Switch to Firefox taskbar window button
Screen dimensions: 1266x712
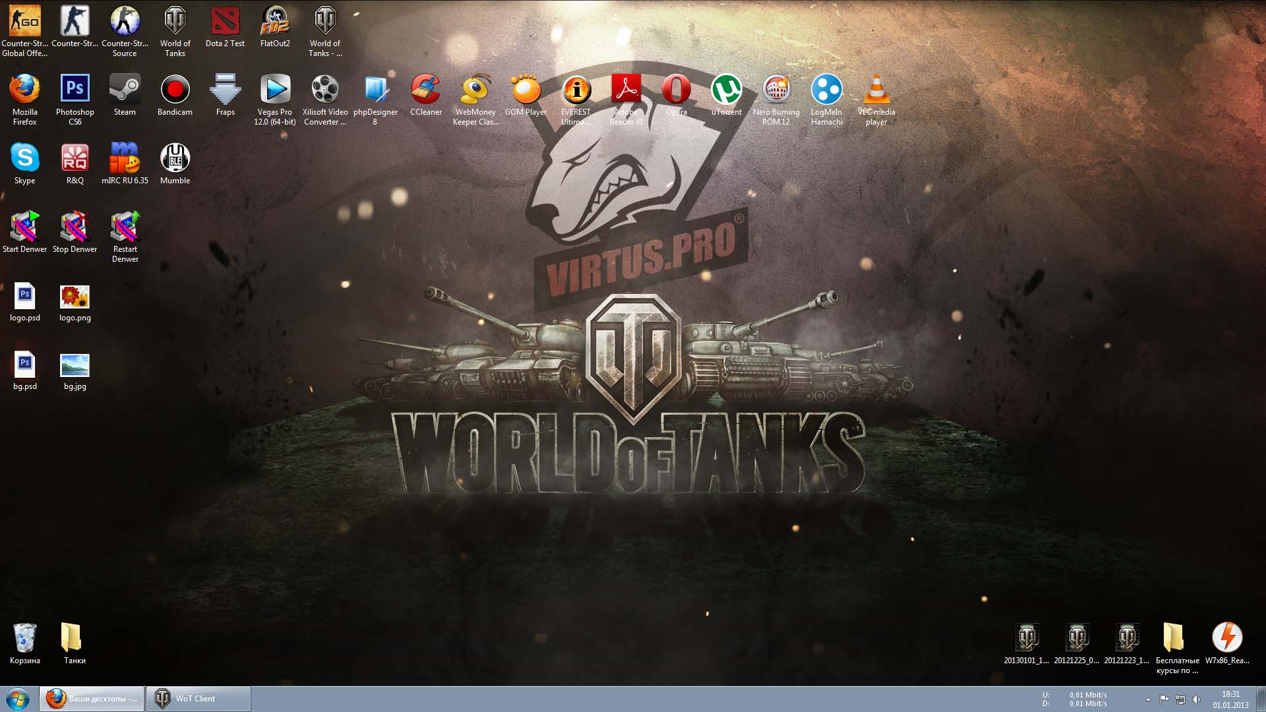92,699
